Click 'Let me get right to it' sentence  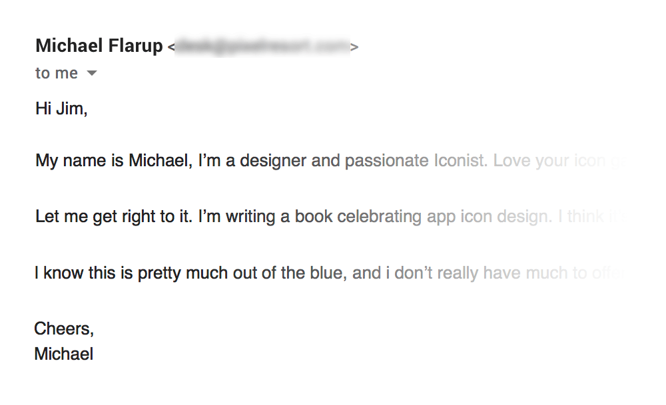click(114, 217)
